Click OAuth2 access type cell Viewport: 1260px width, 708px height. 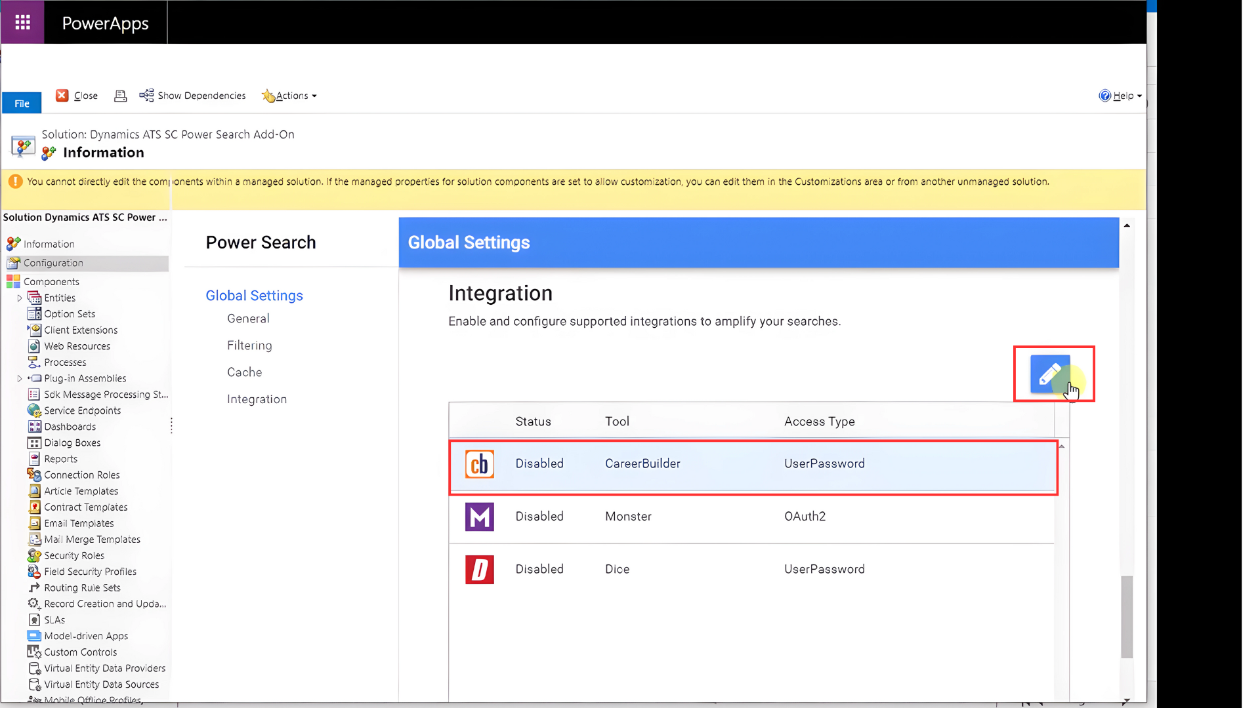[805, 517]
